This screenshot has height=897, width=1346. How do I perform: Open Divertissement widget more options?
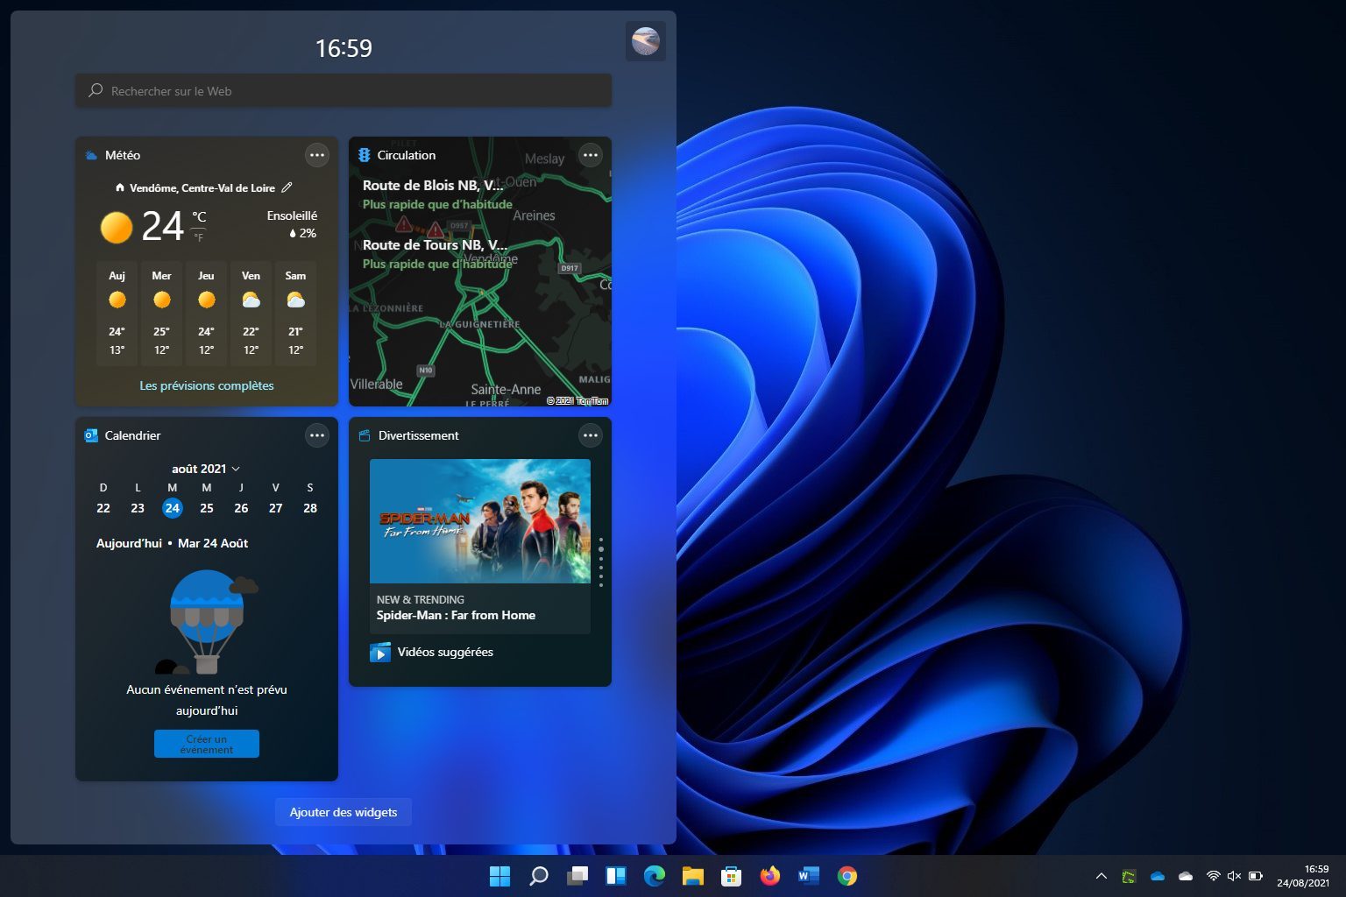tap(591, 435)
